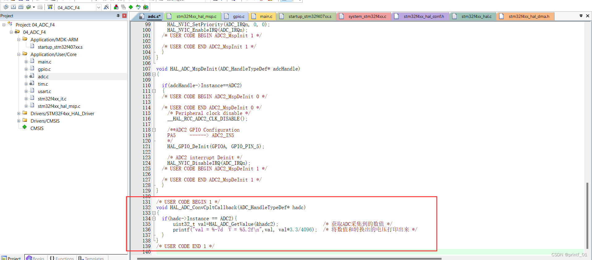
Task: Switch to the gpio.c editor tab
Action: click(x=235, y=16)
